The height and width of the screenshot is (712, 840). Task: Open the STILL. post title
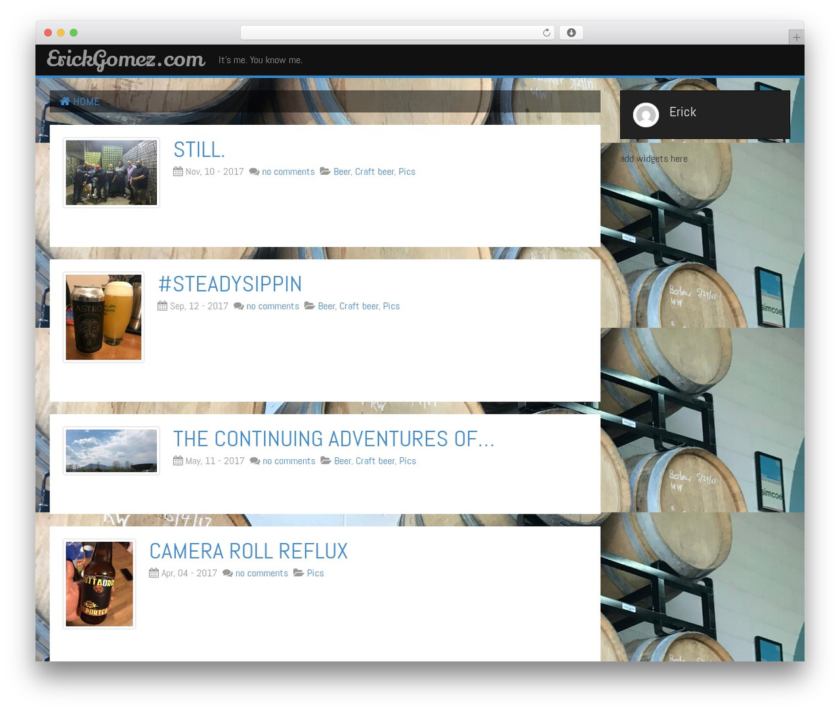[199, 150]
